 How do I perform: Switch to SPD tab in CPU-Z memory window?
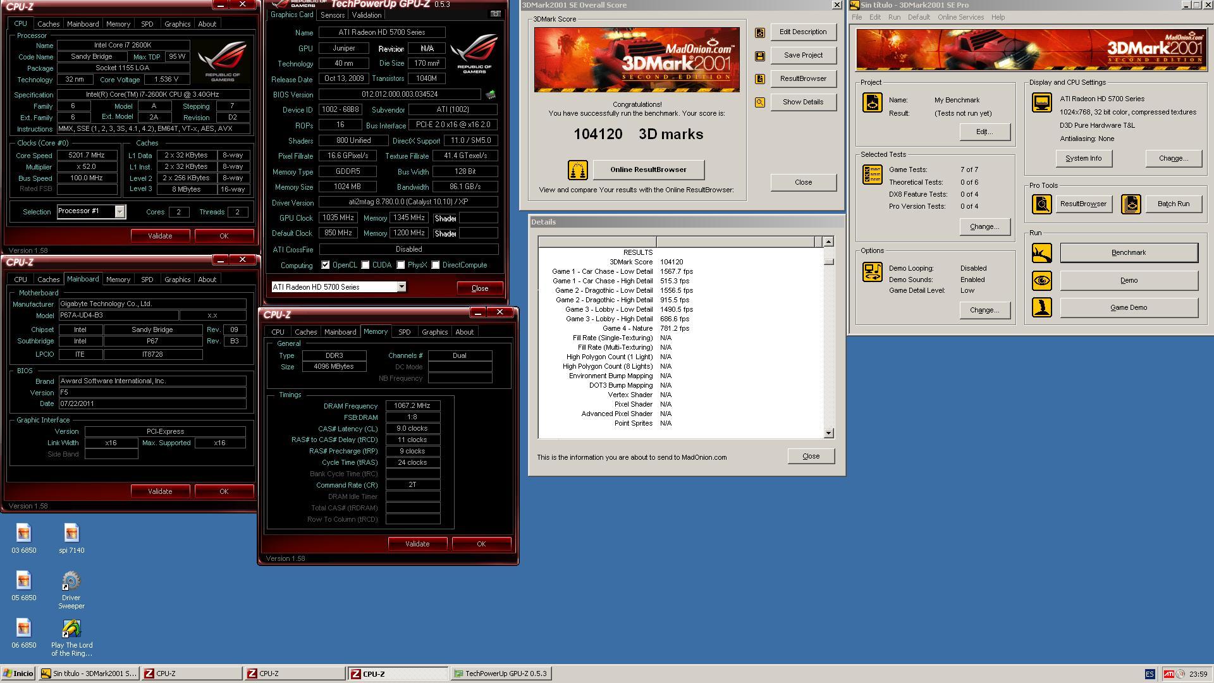[x=404, y=332]
